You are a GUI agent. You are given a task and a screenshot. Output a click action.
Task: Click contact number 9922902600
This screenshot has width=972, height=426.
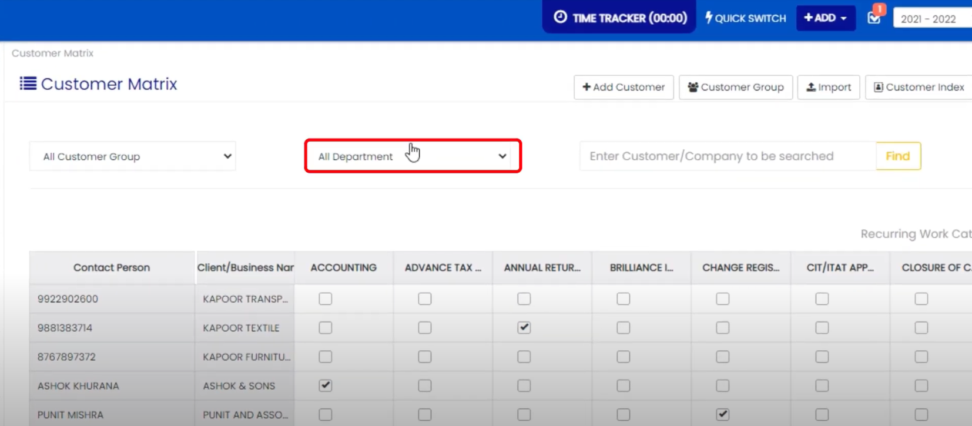point(68,298)
